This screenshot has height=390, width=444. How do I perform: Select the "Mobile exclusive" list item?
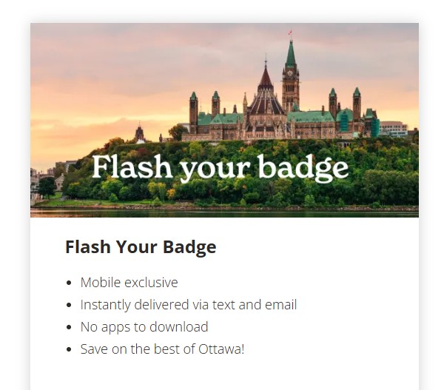pos(129,283)
